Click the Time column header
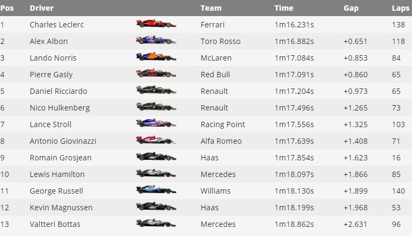 (283, 8)
